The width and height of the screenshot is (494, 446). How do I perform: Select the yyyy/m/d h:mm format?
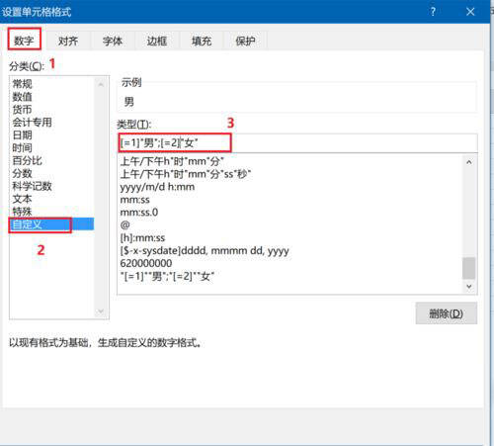tap(157, 187)
